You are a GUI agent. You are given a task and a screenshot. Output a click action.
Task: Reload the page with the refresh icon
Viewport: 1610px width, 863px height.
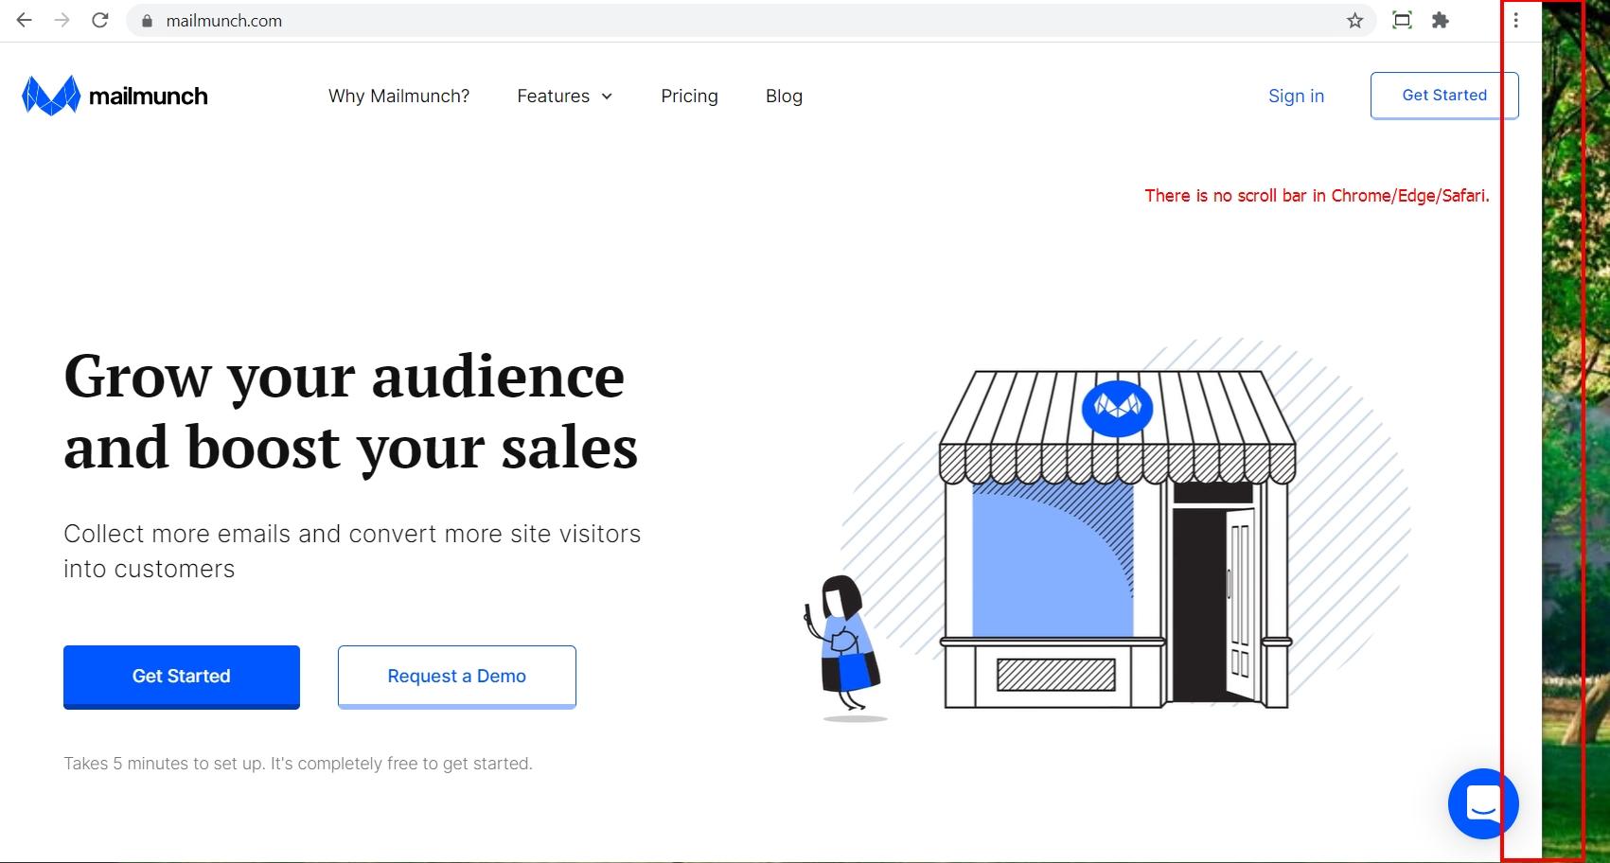click(x=100, y=20)
